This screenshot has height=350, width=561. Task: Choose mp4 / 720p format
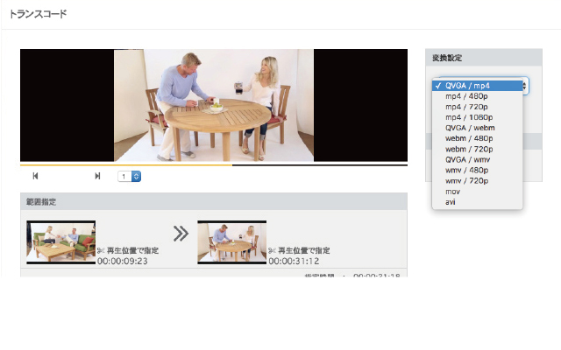[x=477, y=107]
